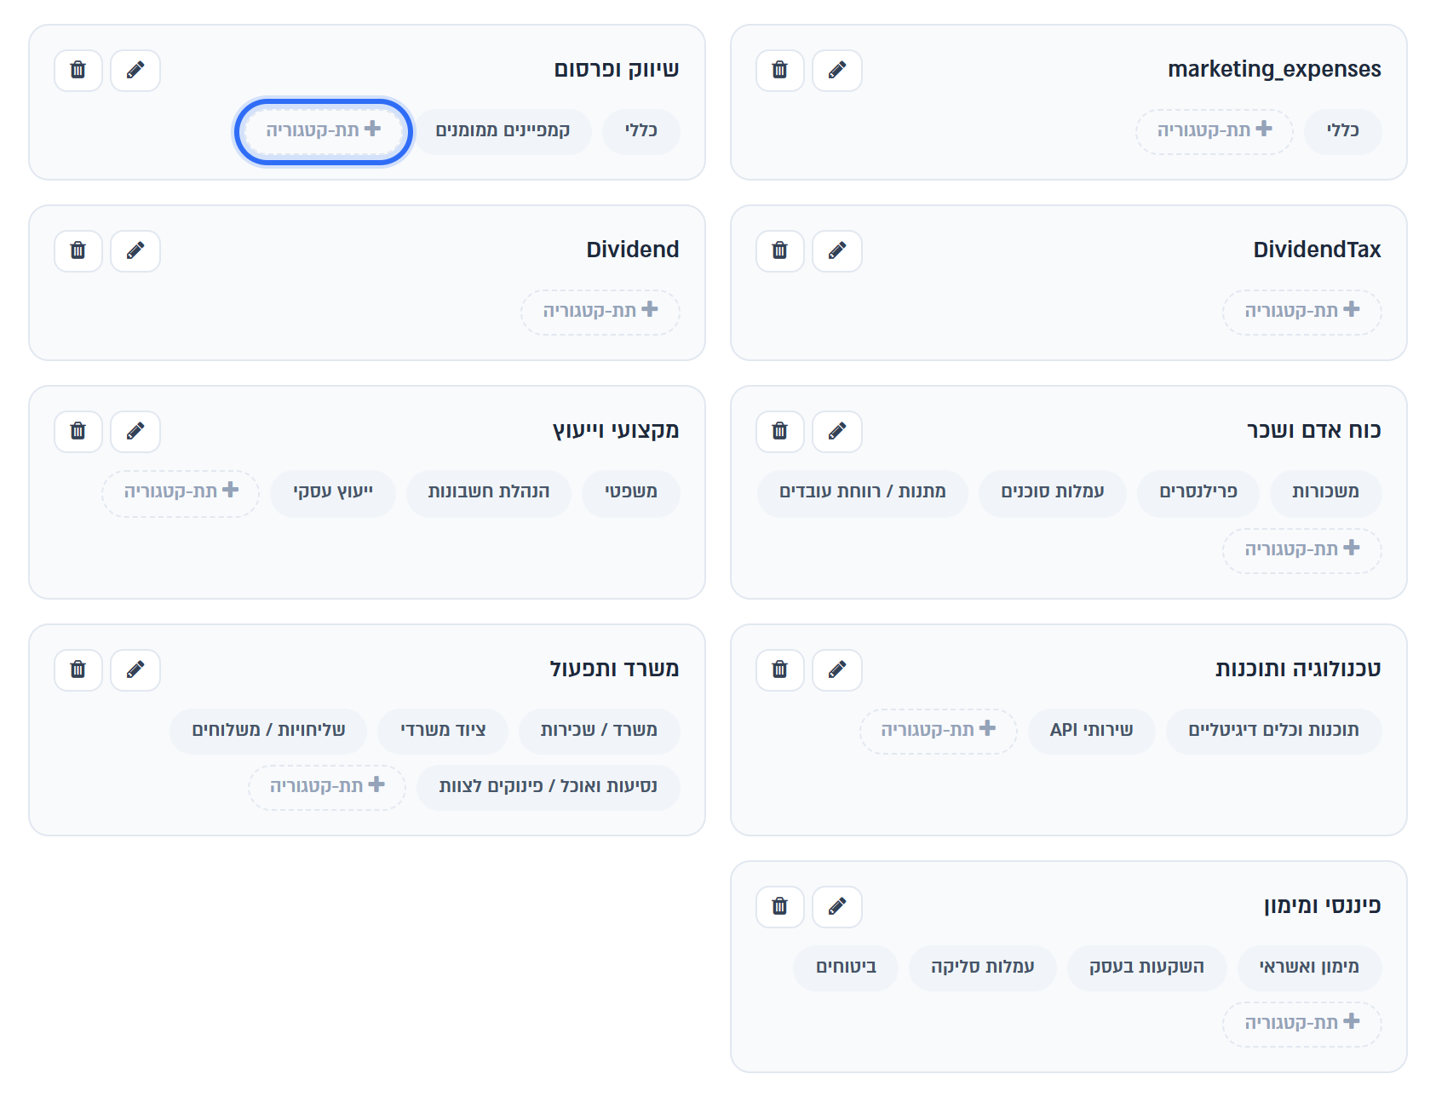Add sub-category under שיווק ופרסום
The height and width of the screenshot is (1097, 1436).
(x=324, y=131)
